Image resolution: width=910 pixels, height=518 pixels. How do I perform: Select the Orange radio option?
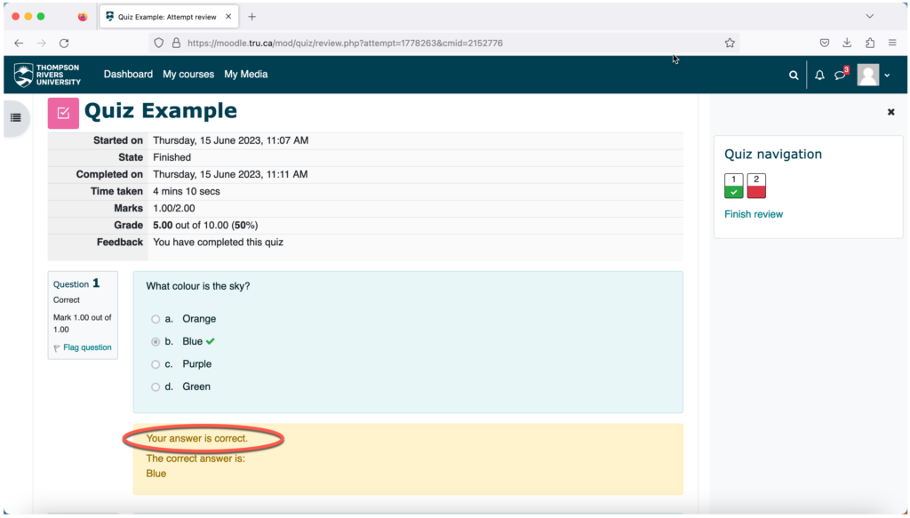point(156,319)
